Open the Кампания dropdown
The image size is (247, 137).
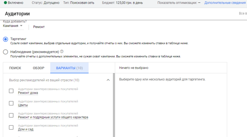(x=13, y=26)
